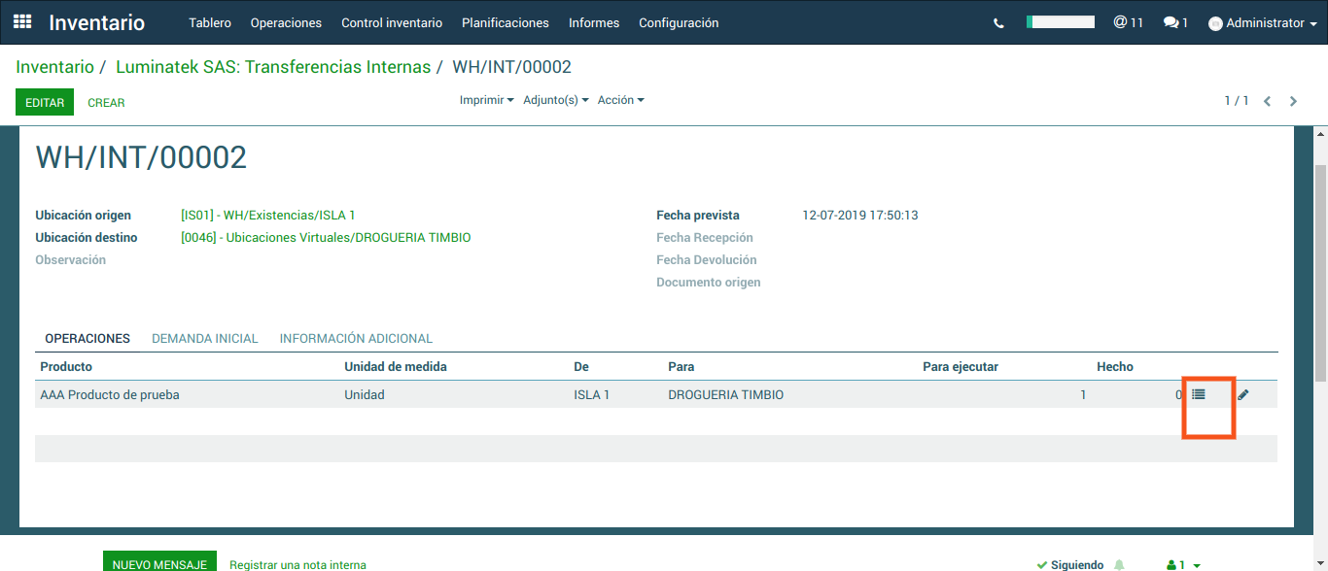Switch to the Demanda Inicial tab
The image size is (1328, 571).
204,339
